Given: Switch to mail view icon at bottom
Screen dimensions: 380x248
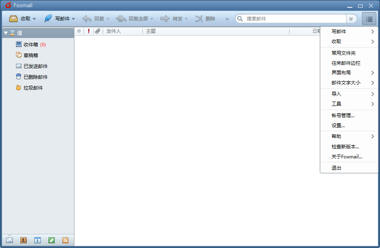Looking at the screenshot, I should point(10,240).
